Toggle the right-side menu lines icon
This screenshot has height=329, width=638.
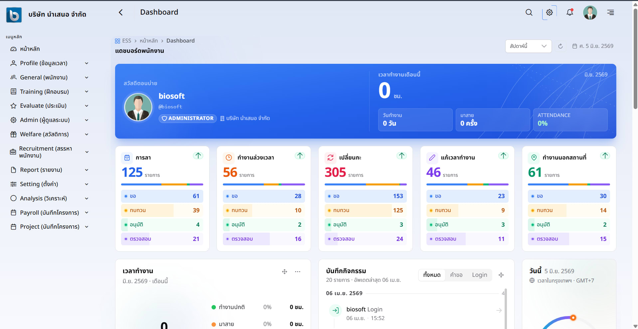click(x=611, y=13)
